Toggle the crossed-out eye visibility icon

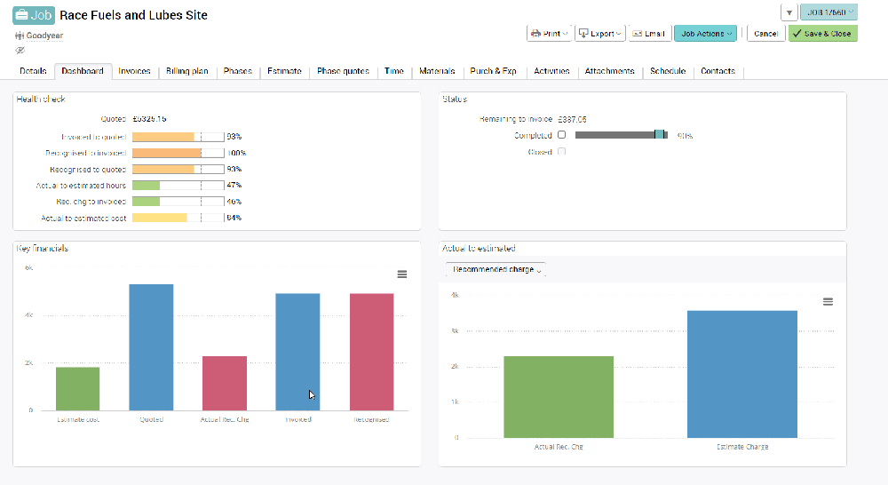click(x=20, y=51)
